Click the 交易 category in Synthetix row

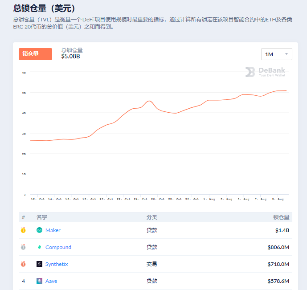click(x=152, y=264)
